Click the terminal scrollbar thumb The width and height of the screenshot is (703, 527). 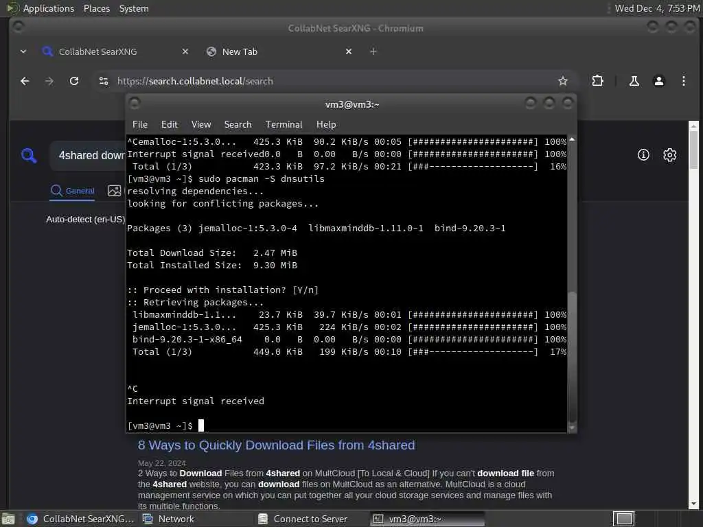click(x=572, y=356)
